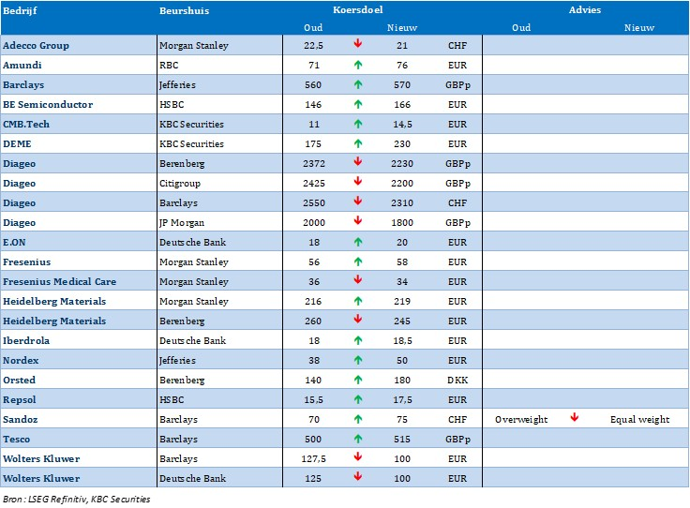The image size is (690, 508).
Task: Click the green up arrow for Tesco
Action: 358,439
